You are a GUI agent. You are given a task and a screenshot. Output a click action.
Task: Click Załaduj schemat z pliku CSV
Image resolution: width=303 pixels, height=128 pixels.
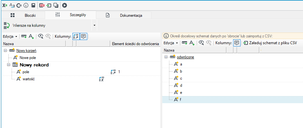[270, 43]
